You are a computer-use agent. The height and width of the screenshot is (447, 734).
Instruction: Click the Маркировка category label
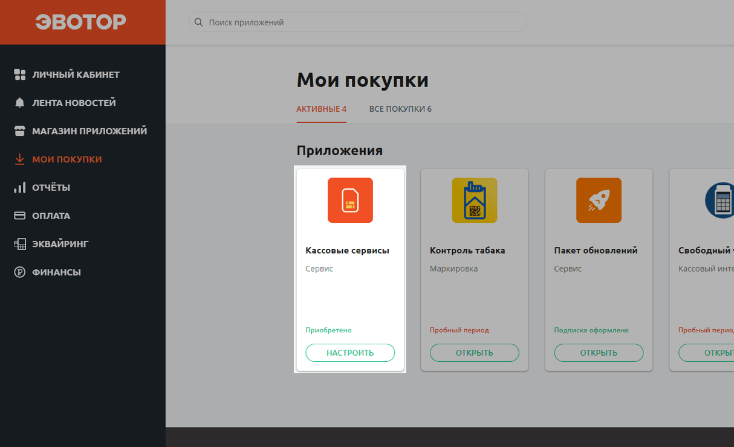pos(453,269)
